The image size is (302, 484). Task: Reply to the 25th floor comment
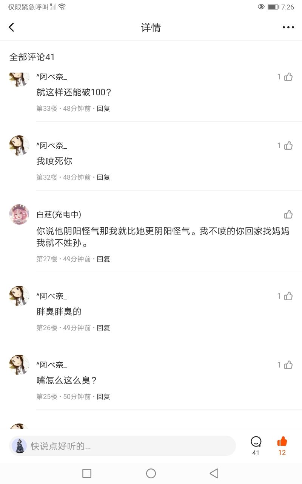(x=103, y=397)
